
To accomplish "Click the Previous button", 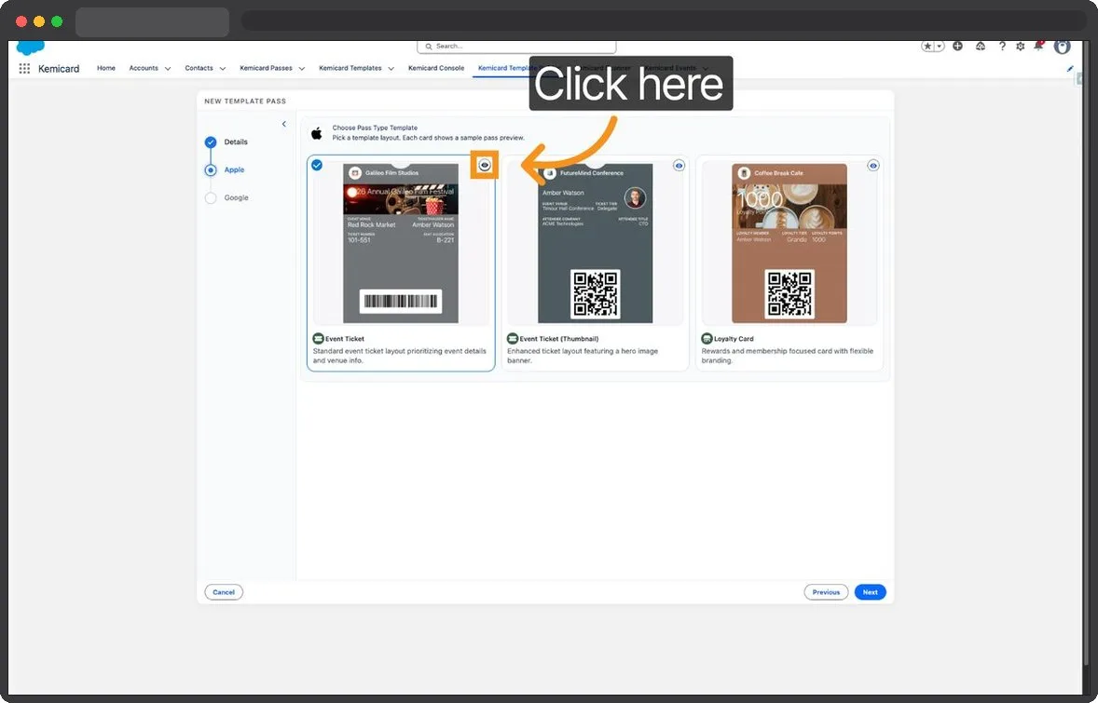I will point(827,592).
